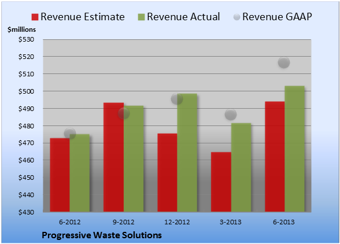This screenshot has height=244, width=340.
Task: Click the gray Revenue GAAP legend marker
Action: [x=237, y=17]
